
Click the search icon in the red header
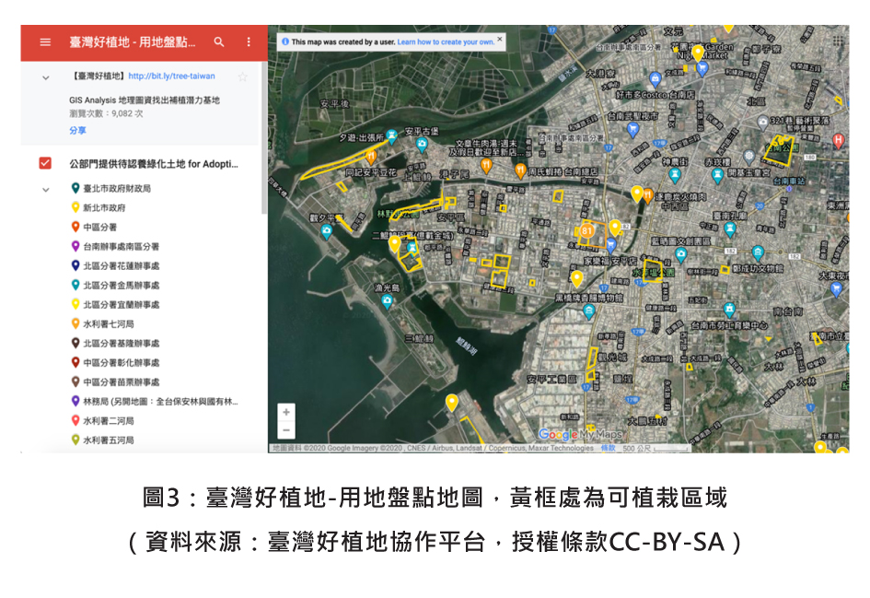[218, 41]
